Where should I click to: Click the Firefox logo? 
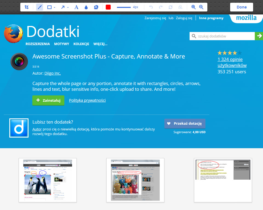[13, 33]
